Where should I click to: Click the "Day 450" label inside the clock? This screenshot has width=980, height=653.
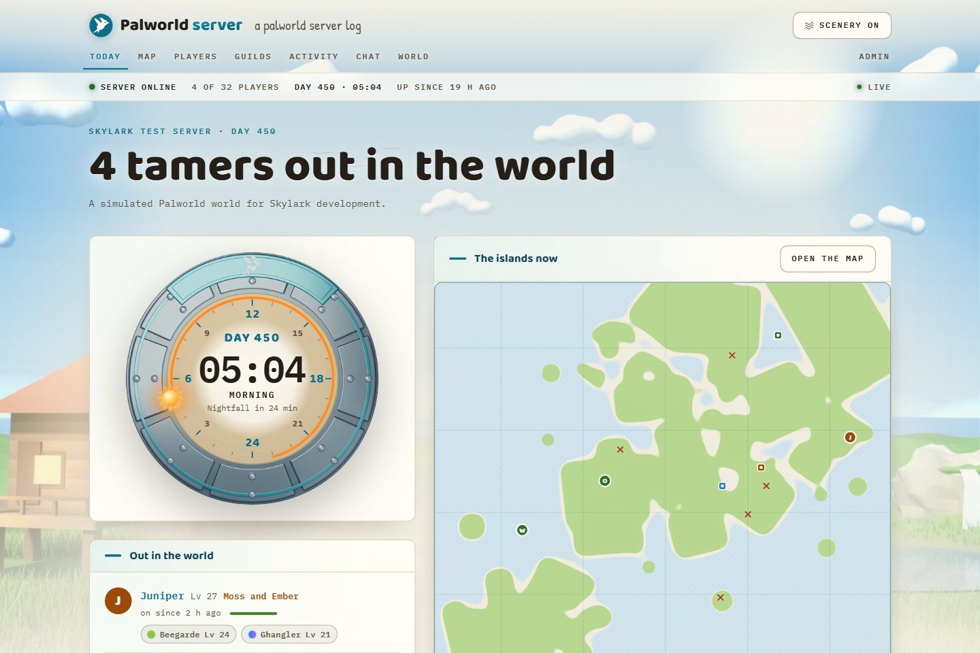(252, 337)
